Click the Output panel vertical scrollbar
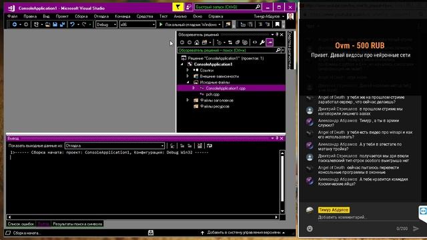 (x=282, y=182)
